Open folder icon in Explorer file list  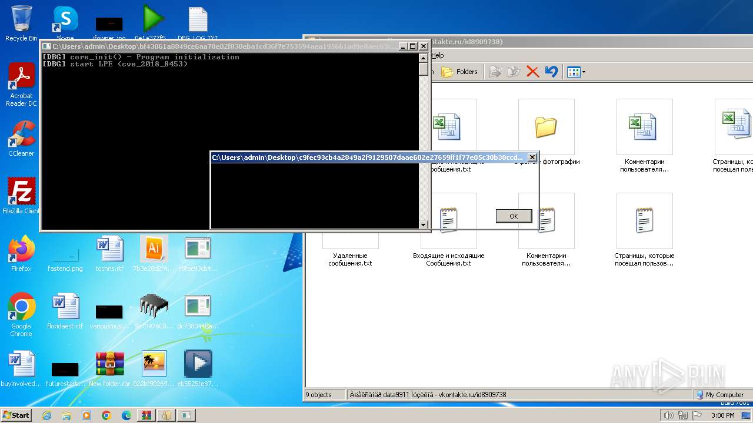[x=546, y=127]
